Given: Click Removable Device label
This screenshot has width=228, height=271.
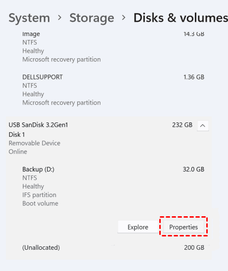Looking at the screenshot, I should 35,143.
